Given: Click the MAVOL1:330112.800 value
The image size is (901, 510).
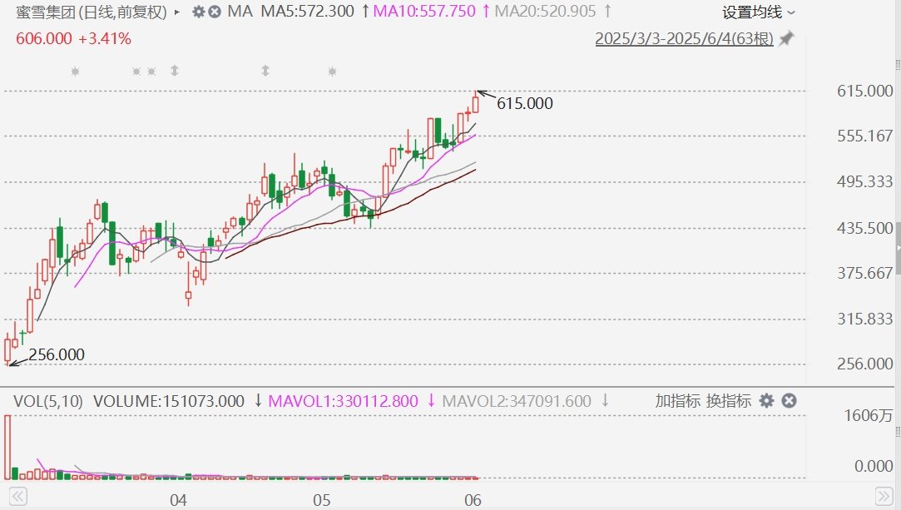Looking at the screenshot, I should point(343,400).
